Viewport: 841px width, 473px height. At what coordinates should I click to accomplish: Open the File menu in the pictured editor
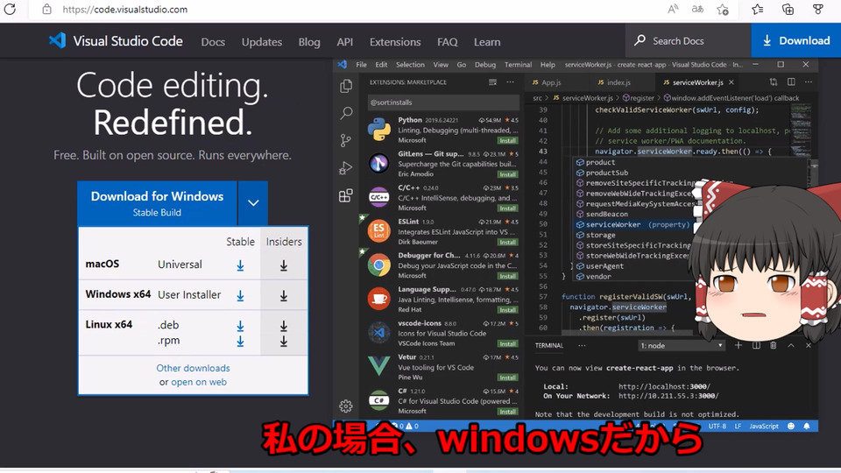click(362, 64)
